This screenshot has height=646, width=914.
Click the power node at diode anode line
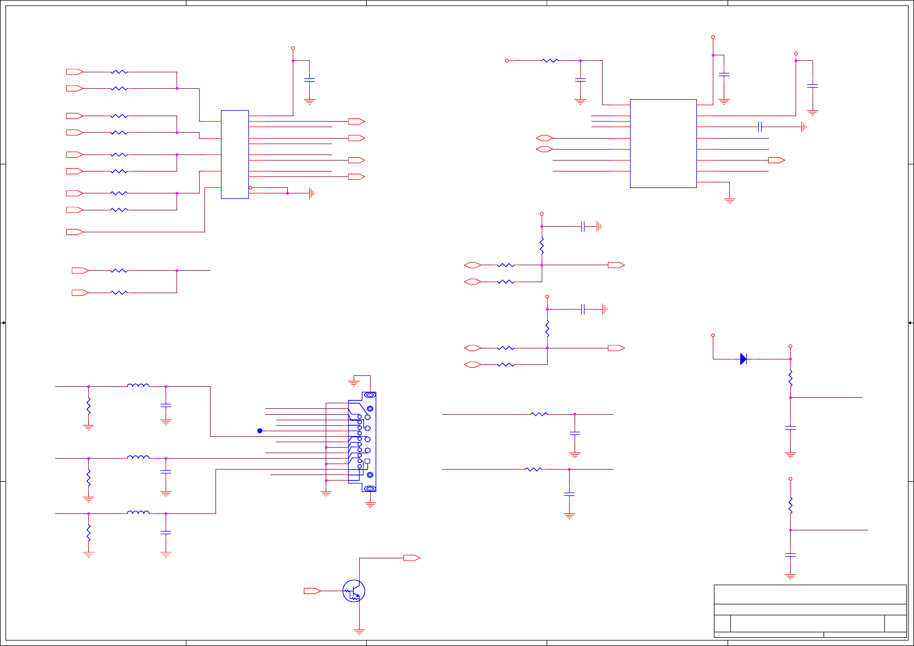[713, 335]
